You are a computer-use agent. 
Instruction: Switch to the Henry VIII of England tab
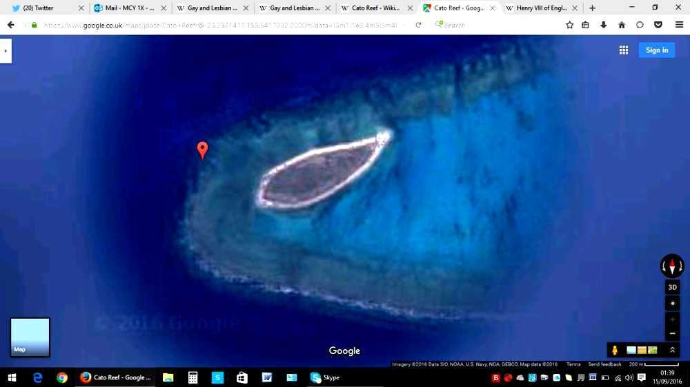click(x=541, y=8)
